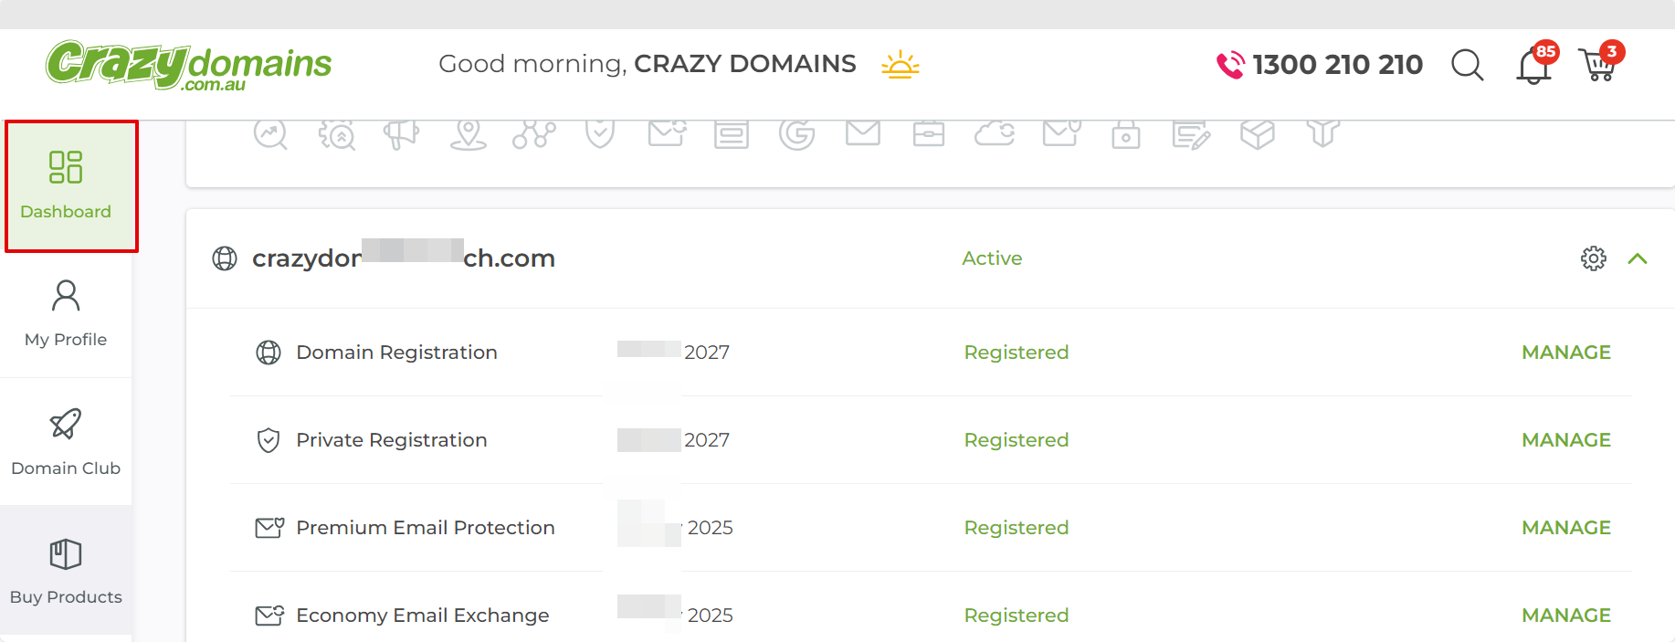Click Registered status of Premium Email Protection

pyautogui.click(x=1017, y=528)
